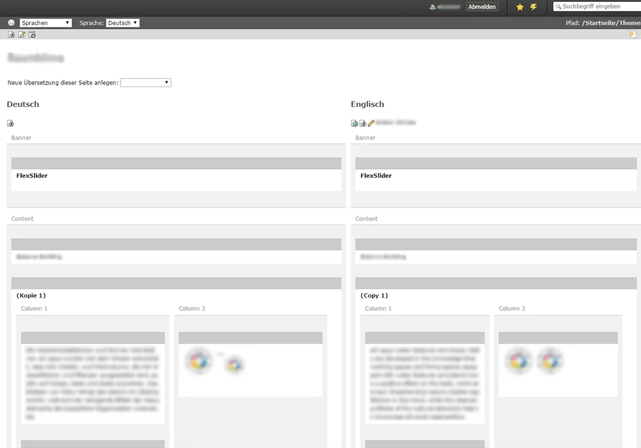Open the system information globe icon near Sprachen

(x=10, y=22)
